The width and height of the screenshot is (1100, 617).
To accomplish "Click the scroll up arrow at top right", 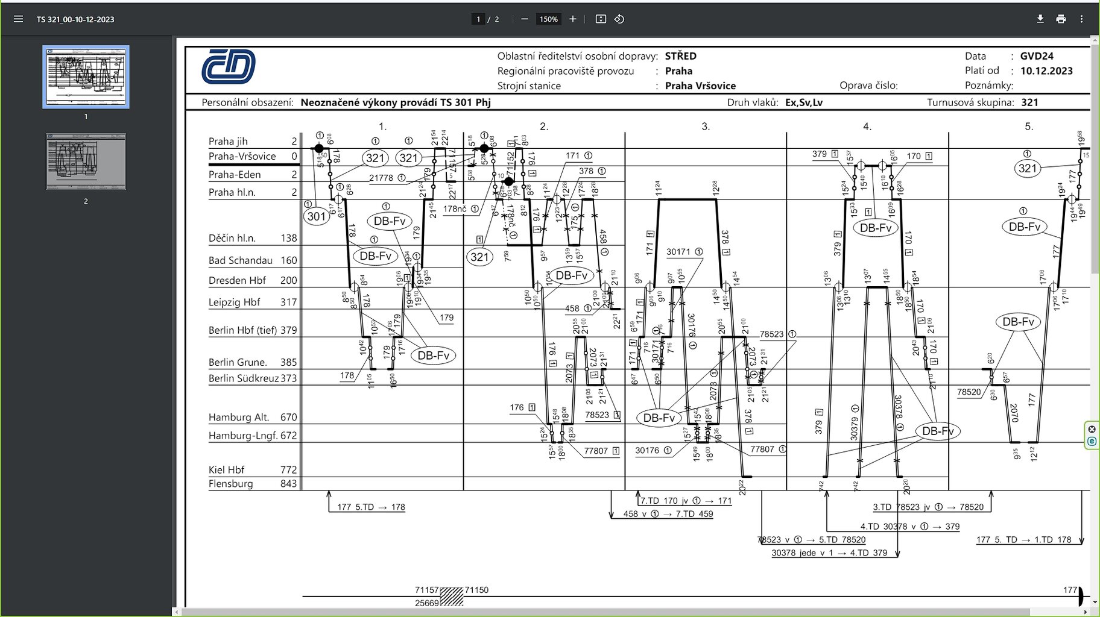I will click(1095, 39).
